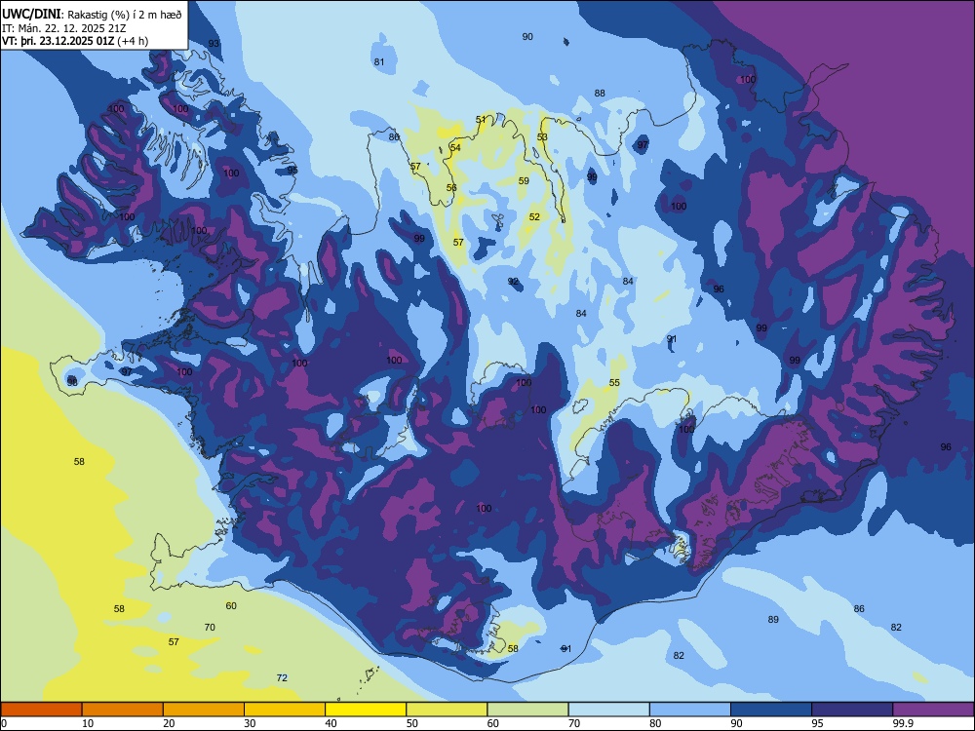The height and width of the screenshot is (731, 975).
Task: Select the 30–40 legend color swatch
Action: (x=285, y=710)
